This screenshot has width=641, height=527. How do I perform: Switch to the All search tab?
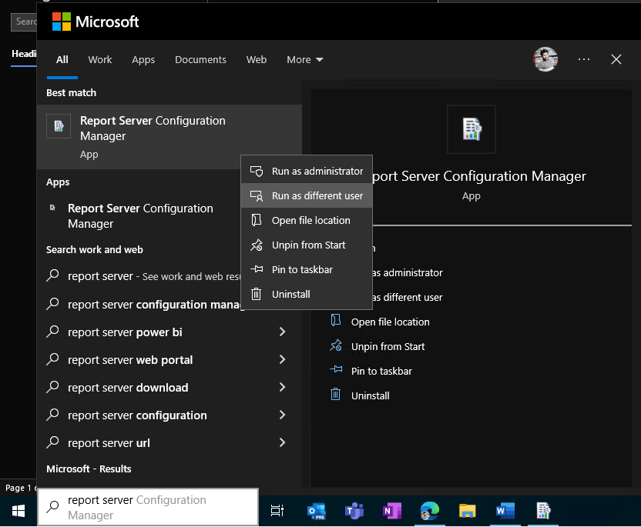(62, 59)
